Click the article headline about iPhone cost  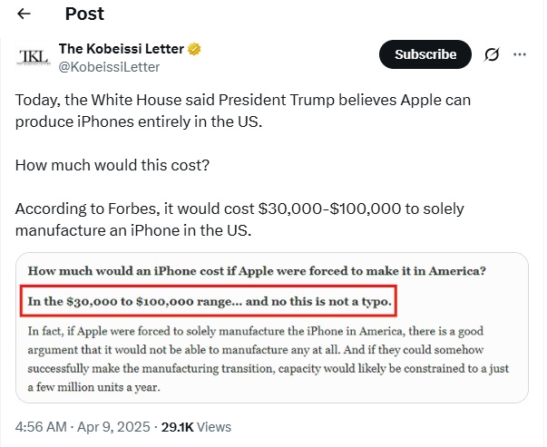tap(257, 271)
